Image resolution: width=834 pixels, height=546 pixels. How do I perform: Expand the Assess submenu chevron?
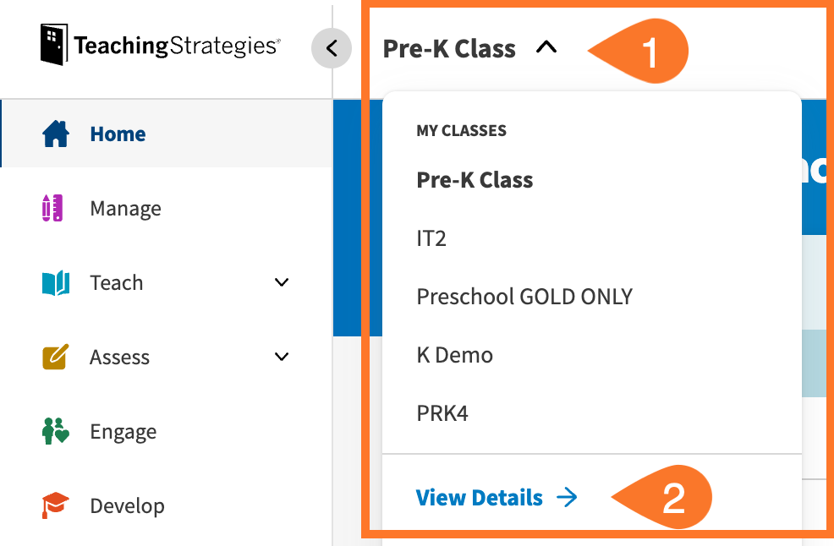coord(282,358)
